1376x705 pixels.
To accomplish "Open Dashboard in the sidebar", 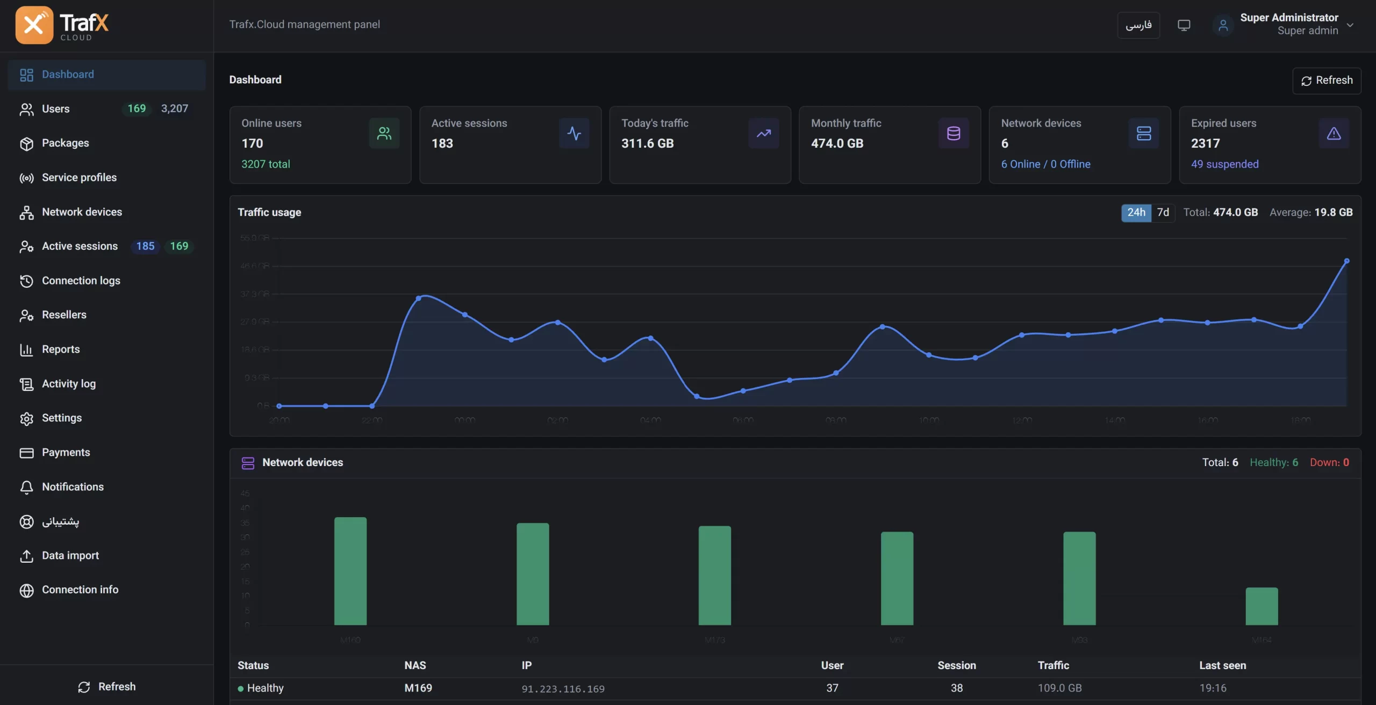I will 106,75.
